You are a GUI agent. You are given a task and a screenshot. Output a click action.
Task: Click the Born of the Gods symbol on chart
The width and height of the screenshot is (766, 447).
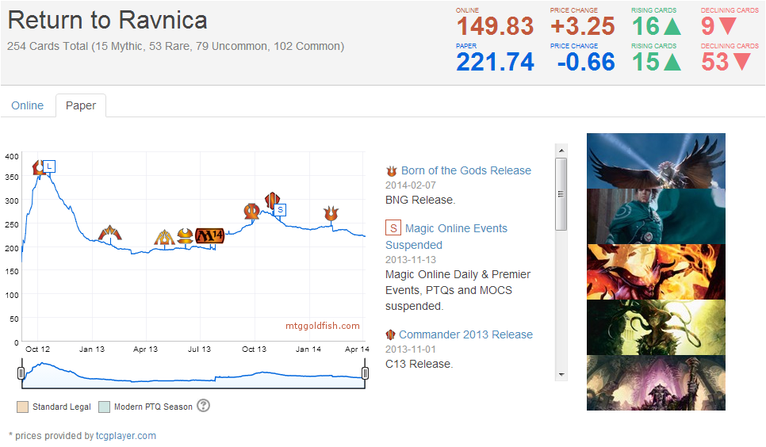331,213
